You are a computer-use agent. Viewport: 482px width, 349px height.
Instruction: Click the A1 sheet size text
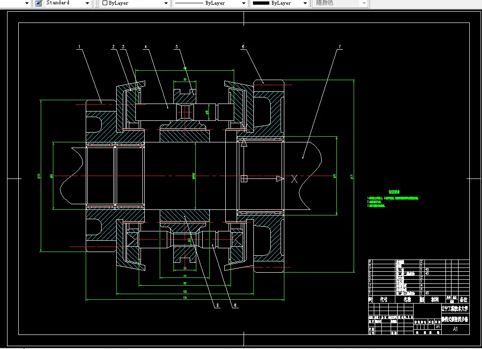coord(455,329)
